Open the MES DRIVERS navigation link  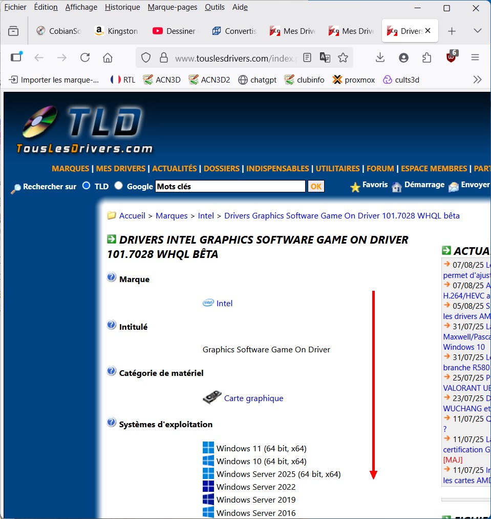120,169
